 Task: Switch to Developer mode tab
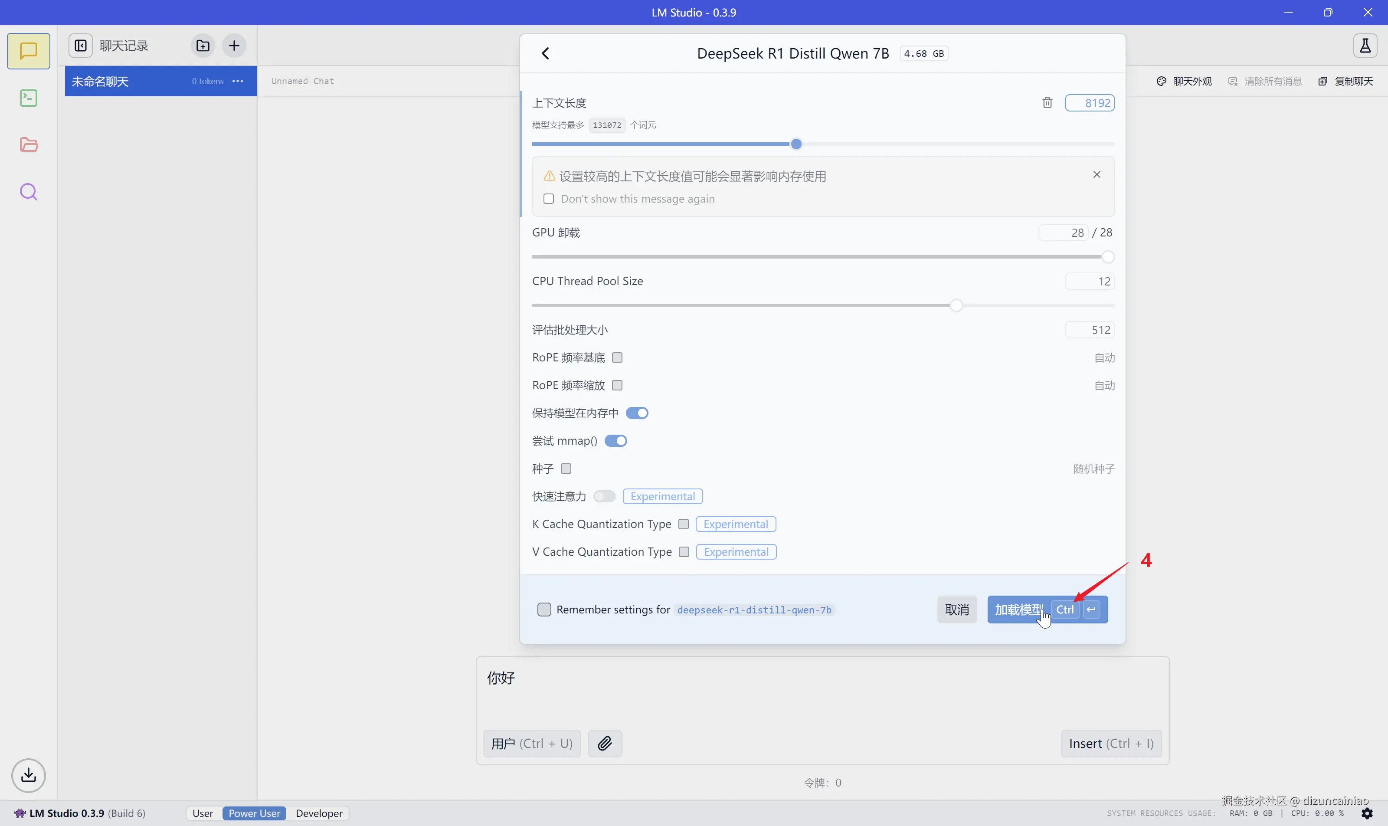pos(319,813)
